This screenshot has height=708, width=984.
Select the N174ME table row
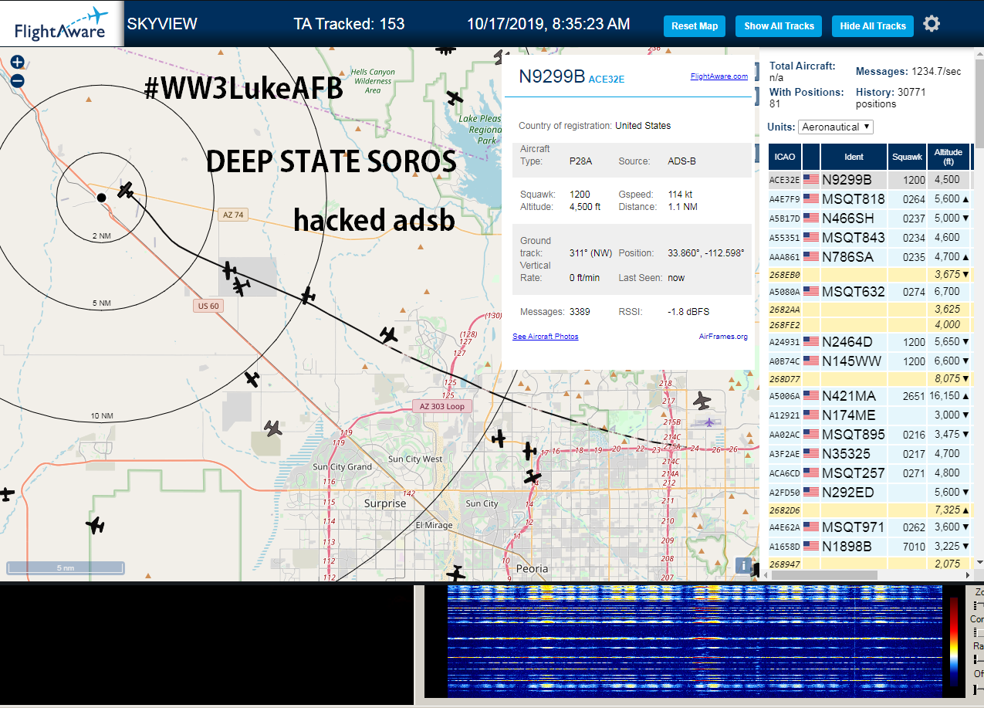tap(870, 415)
